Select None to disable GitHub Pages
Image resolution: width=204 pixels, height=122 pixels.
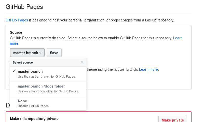click(x=48, y=103)
